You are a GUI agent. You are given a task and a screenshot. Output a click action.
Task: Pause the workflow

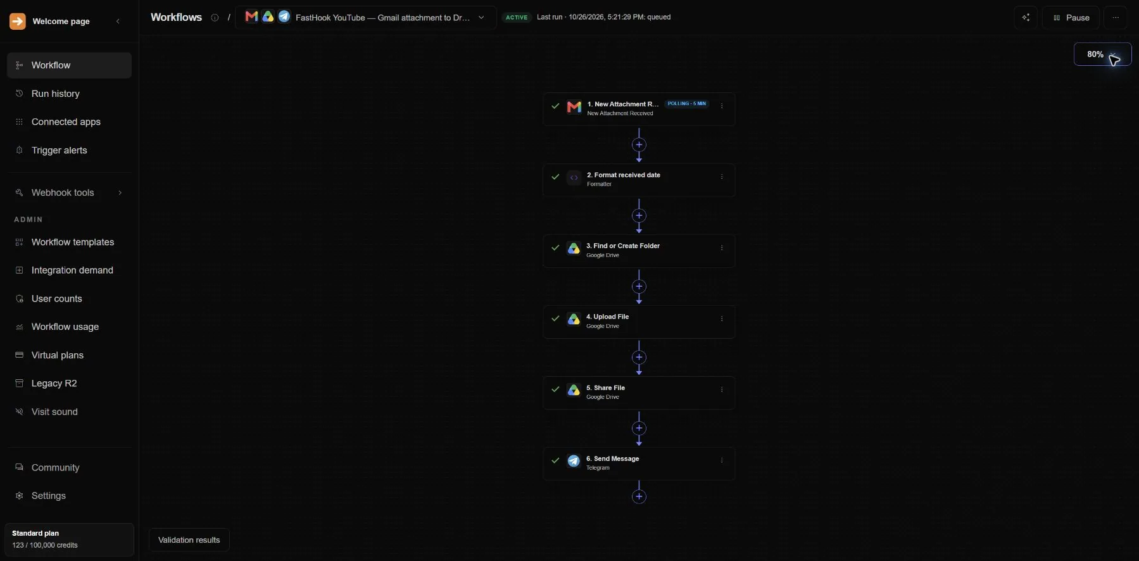coord(1071,18)
